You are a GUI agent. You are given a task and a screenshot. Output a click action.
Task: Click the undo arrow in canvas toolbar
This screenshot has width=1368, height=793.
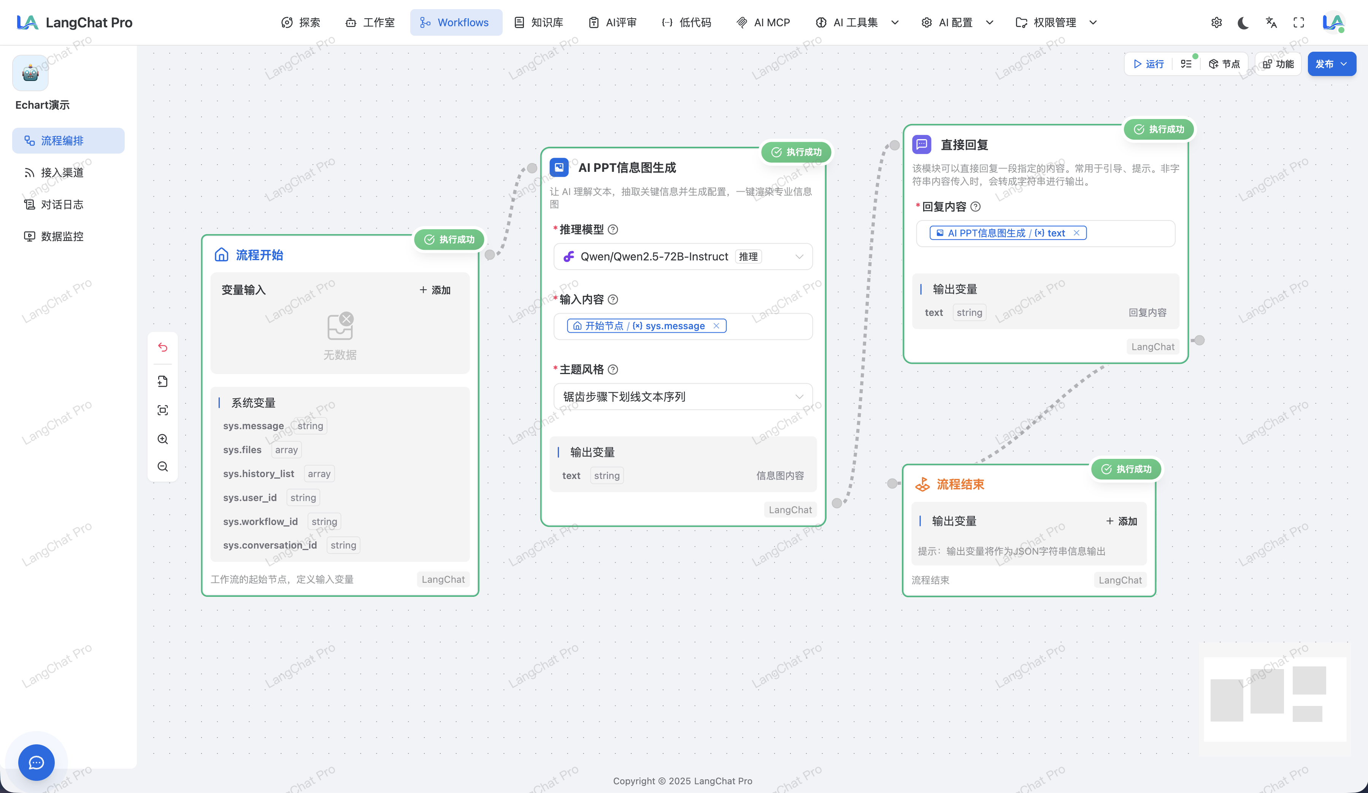pyautogui.click(x=162, y=347)
